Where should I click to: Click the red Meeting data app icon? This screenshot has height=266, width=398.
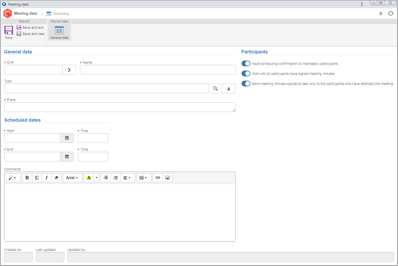8,14
